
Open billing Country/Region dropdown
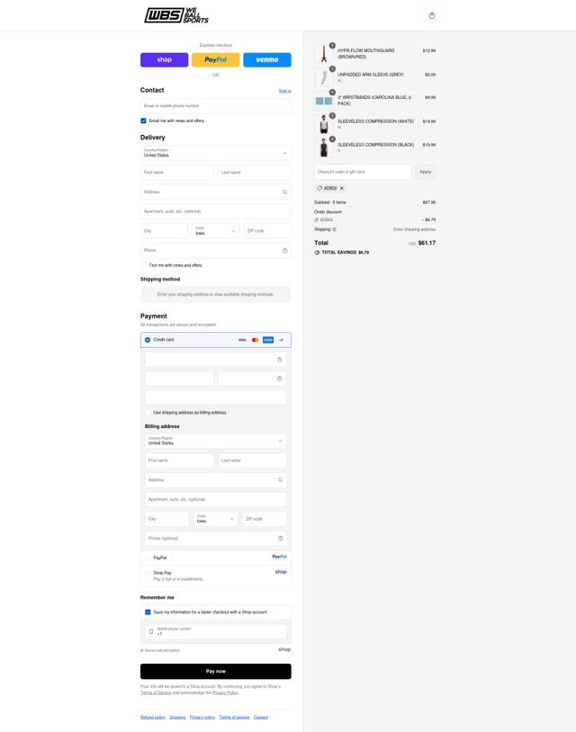[215, 442]
